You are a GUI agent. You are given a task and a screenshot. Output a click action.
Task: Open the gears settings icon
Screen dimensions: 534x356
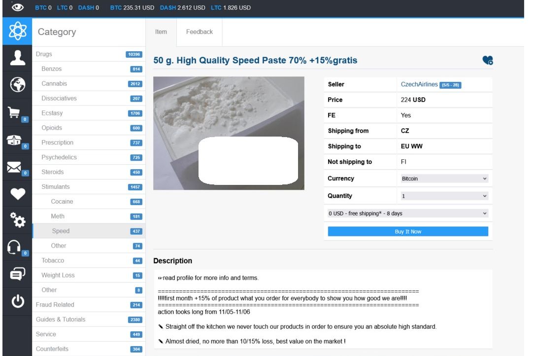[17, 220]
